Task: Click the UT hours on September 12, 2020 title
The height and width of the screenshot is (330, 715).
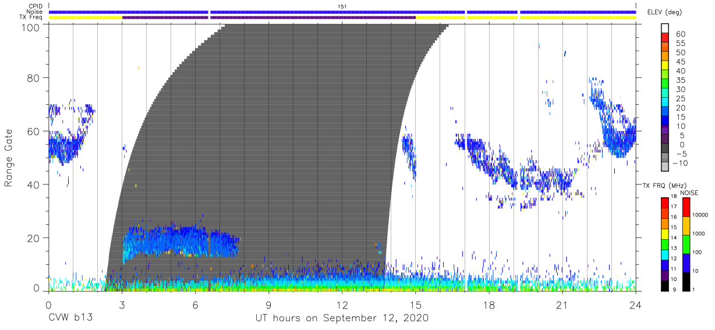Action: [342, 318]
